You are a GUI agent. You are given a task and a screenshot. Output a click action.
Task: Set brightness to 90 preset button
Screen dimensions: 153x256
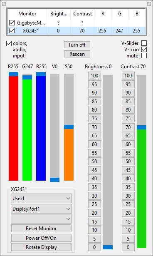(94, 93)
